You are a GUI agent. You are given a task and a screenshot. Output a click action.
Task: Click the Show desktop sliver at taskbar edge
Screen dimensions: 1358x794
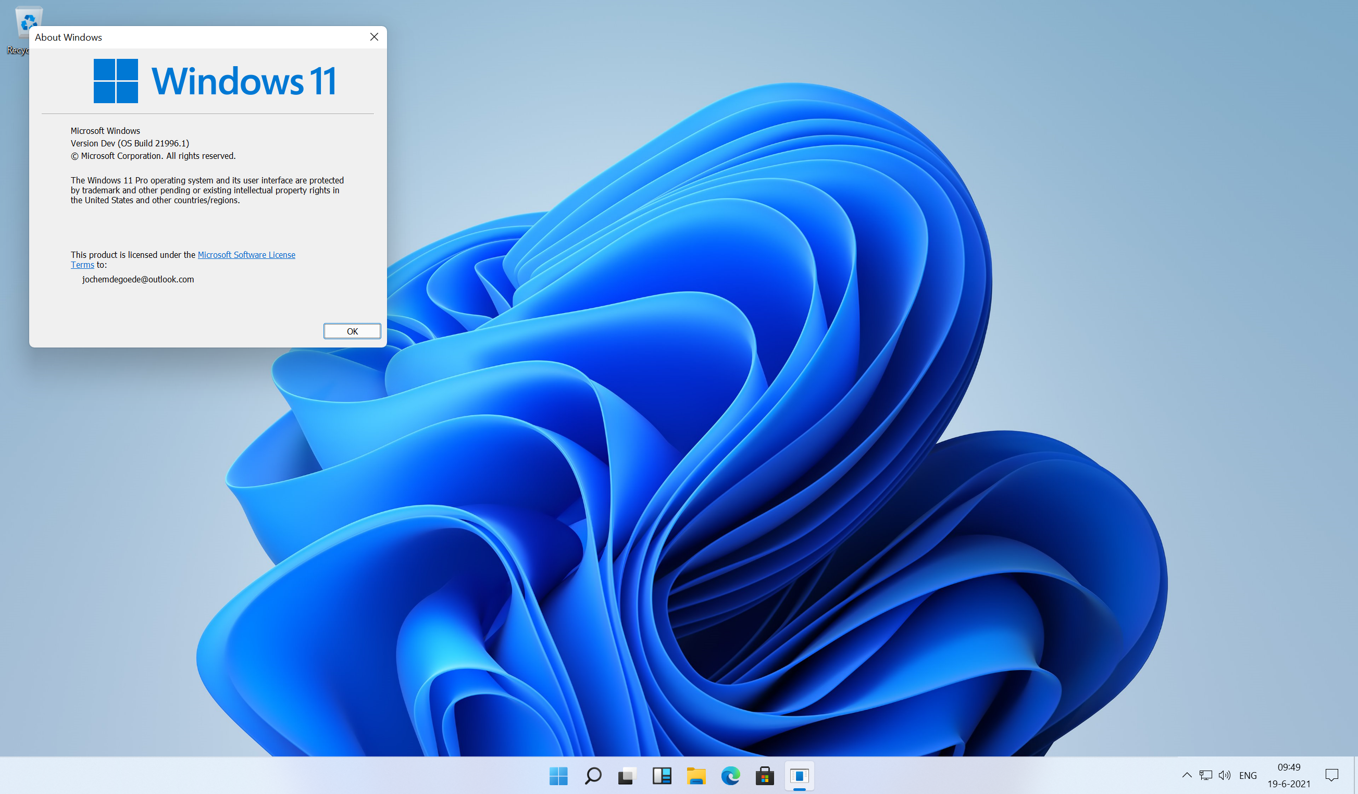click(x=1355, y=775)
